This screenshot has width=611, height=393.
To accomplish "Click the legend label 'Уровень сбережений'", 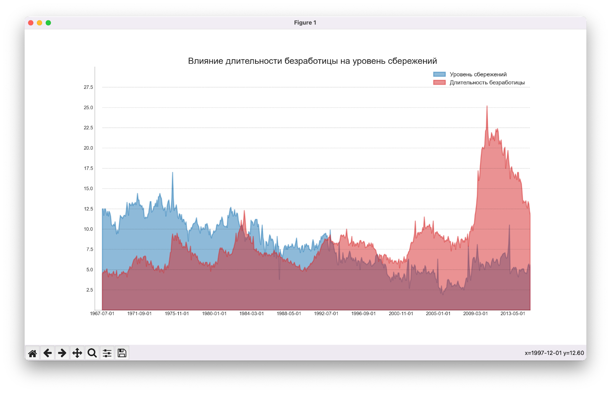I will coord(478,74).
